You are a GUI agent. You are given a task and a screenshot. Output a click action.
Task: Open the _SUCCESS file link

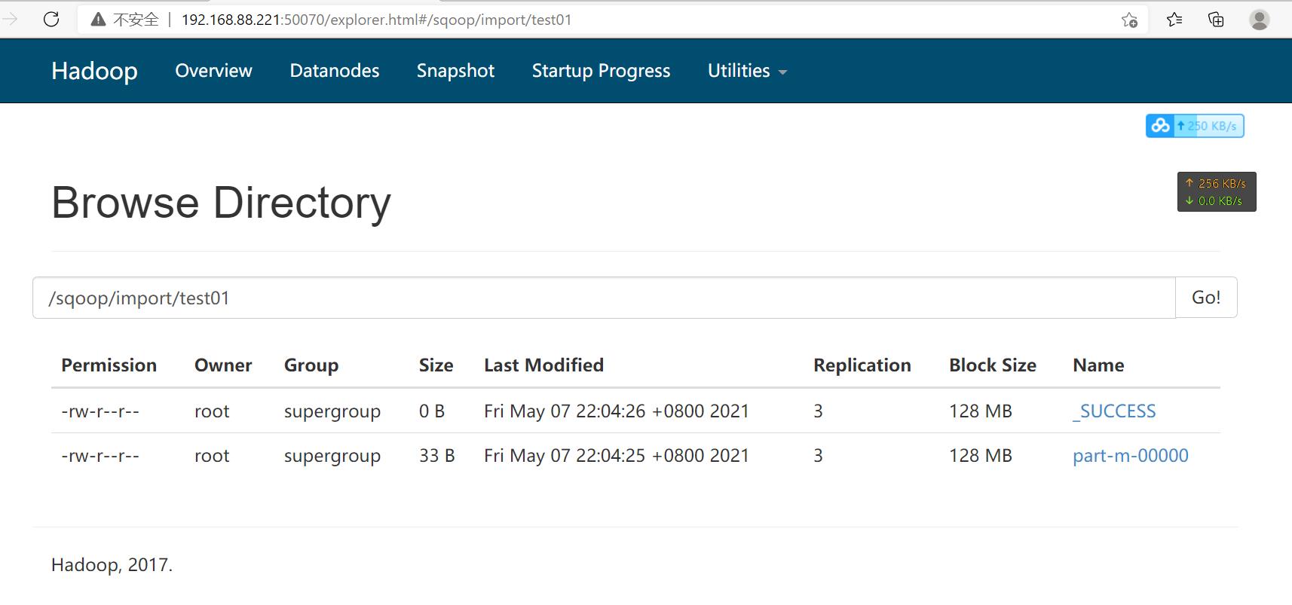[x=1114, y=411]
